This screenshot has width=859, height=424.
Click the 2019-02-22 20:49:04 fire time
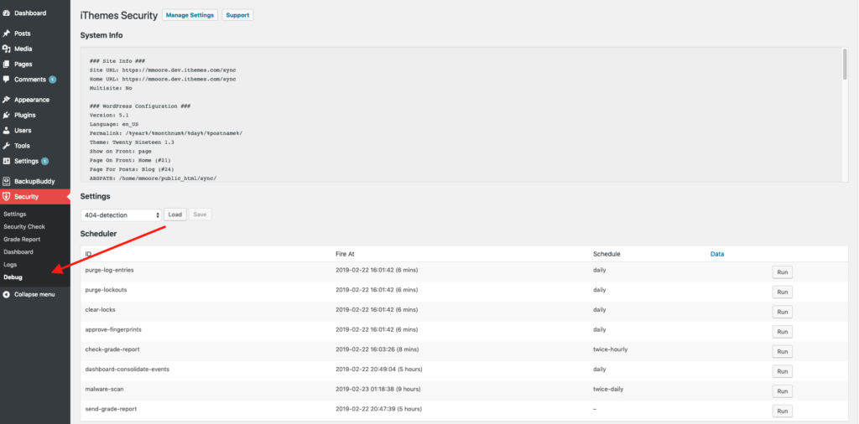click(378, 369)
